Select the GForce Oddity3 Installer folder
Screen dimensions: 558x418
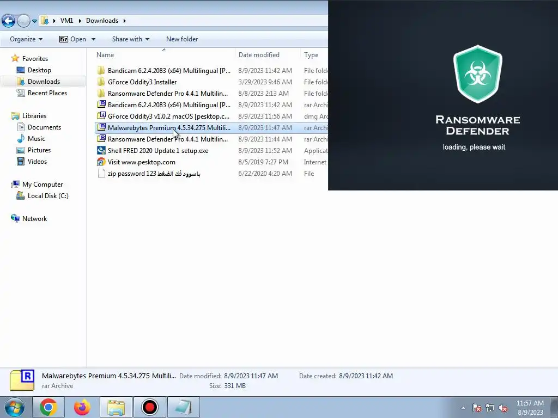click(x=142, y=82)
